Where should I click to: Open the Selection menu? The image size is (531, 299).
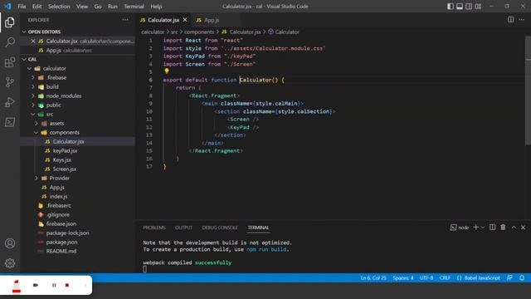tap(59, 6)
